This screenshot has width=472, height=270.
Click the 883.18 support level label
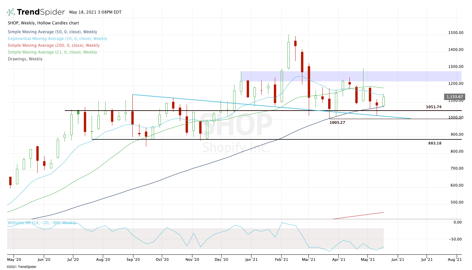pyautogui.click(x=435, y=143)
